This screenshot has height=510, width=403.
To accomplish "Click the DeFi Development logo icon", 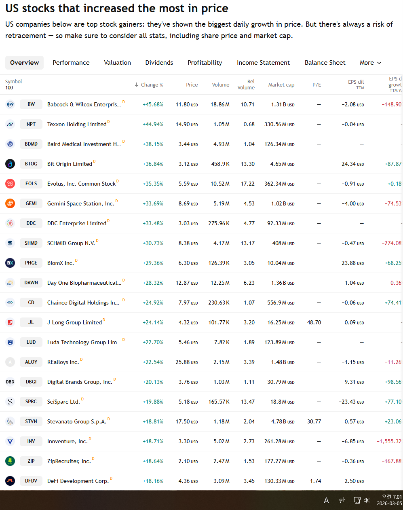I will pyautogui.click(x=10, y=481).
